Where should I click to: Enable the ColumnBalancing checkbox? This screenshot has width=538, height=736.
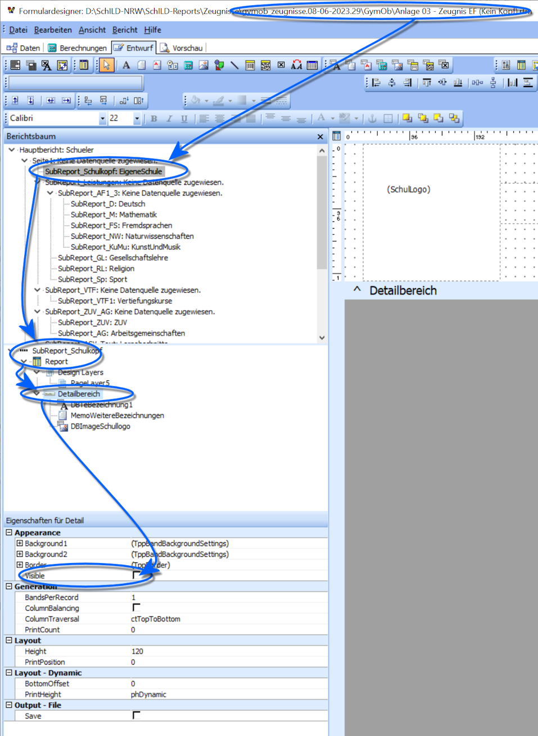point(136,608)
